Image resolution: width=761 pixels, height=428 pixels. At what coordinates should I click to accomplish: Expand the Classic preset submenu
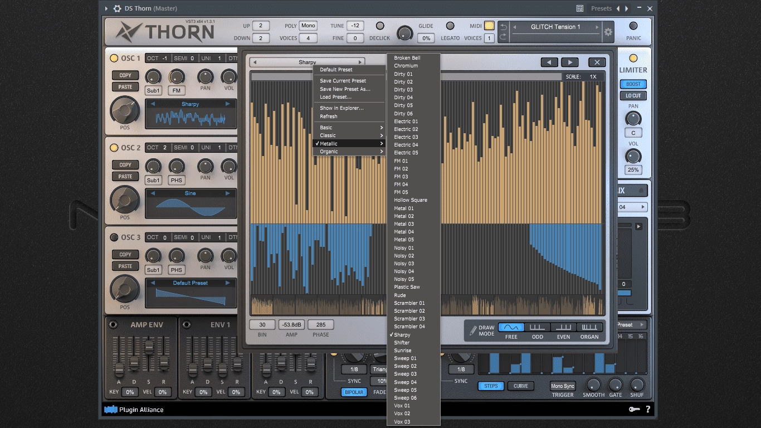click(349, 135)
